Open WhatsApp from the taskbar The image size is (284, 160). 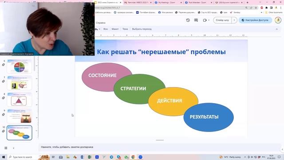pos(126,157)
